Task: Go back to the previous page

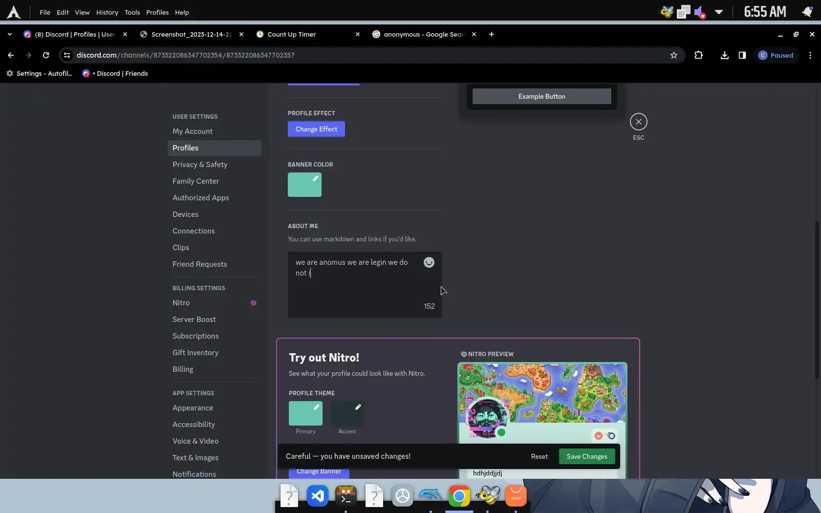Action: click(11, 55)
